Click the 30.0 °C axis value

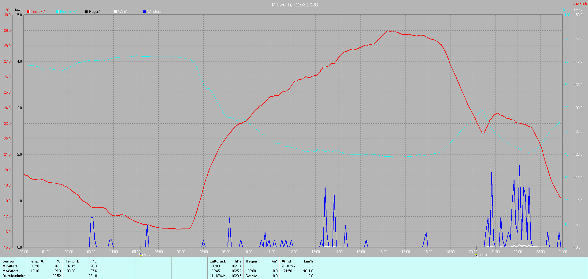point(7,15)
